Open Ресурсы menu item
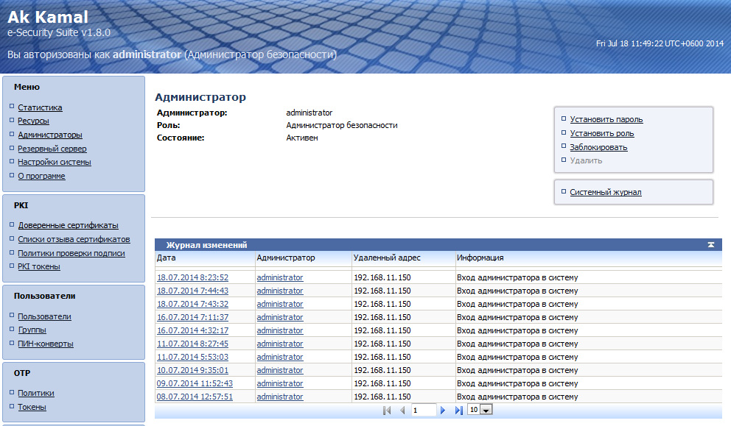Screen dimensions: 731x426 pos(34,121)
